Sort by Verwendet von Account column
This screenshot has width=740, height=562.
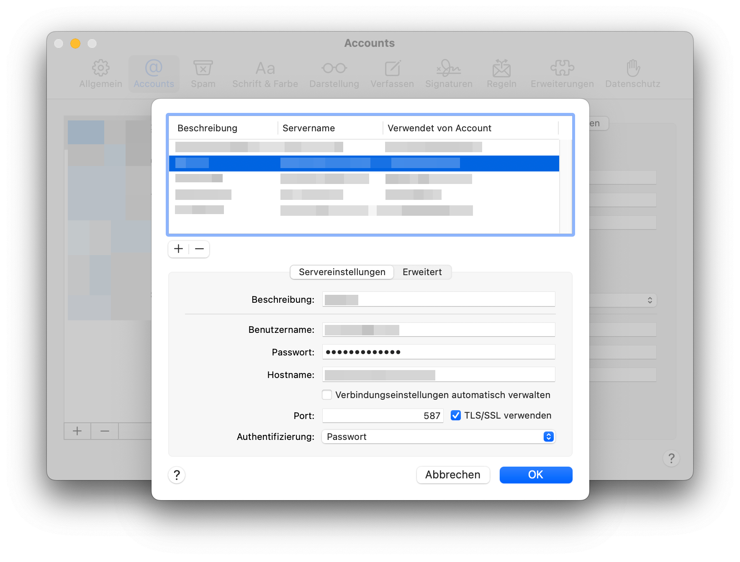click(471, 128)
